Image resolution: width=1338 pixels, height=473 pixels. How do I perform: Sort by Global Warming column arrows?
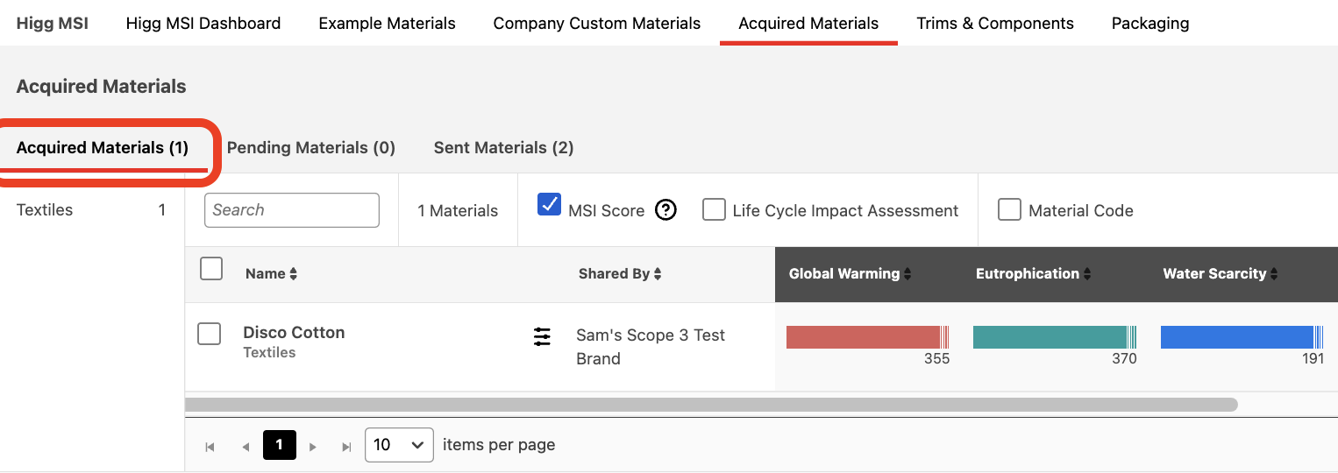click(x=907, y=274)
